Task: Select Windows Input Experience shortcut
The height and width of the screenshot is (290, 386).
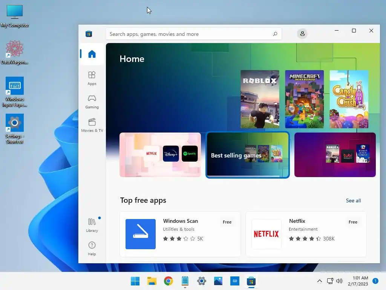Action: pyautogui.click(x=15, y=92)
